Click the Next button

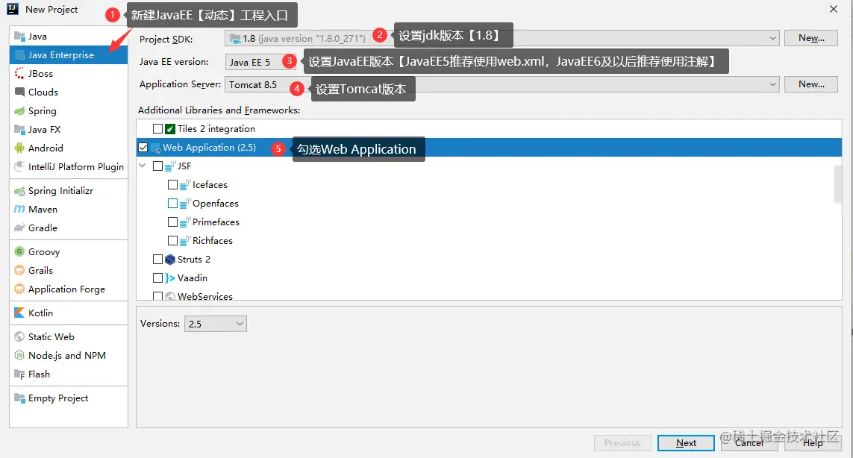pyautogui.click(x=685, y=443)
